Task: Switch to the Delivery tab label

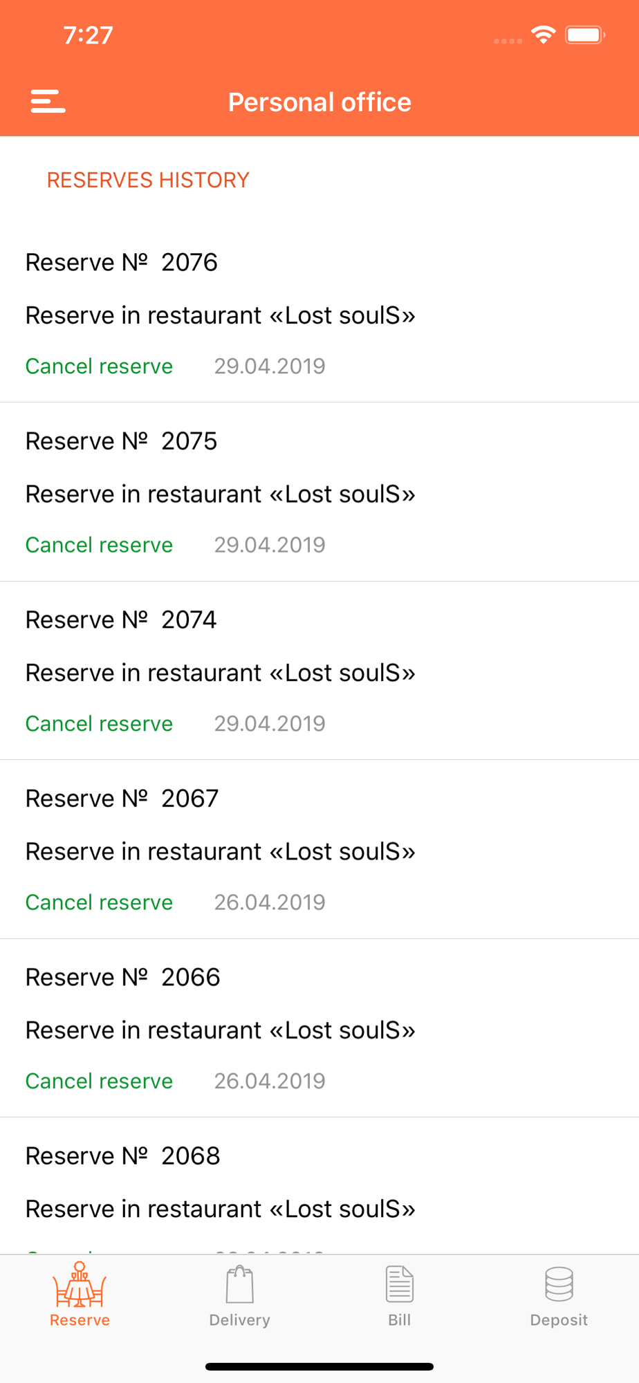Action: [239, 1320]
